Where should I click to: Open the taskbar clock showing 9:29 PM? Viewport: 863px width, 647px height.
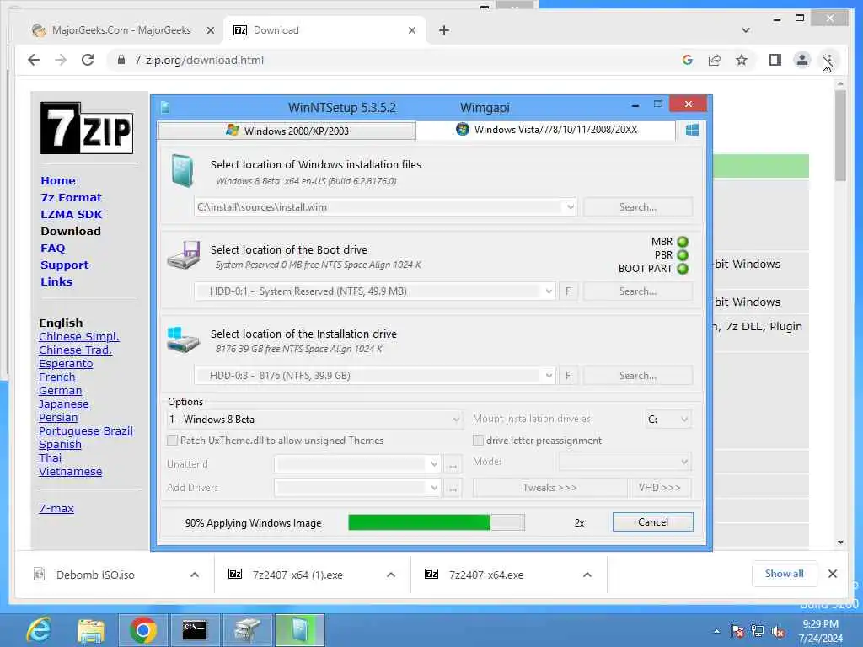pyautogui.click(x=820, y=631)
